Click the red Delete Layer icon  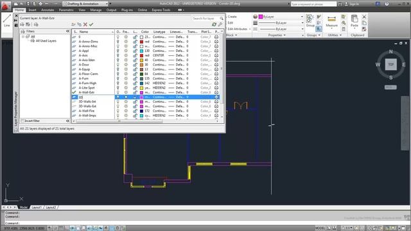coord(85,24)
